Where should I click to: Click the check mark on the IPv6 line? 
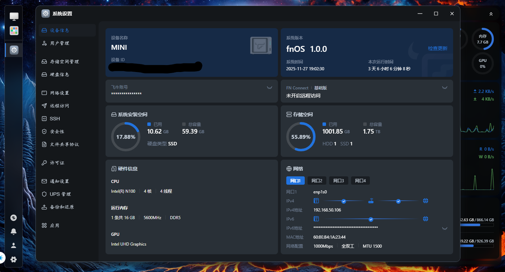371,219
